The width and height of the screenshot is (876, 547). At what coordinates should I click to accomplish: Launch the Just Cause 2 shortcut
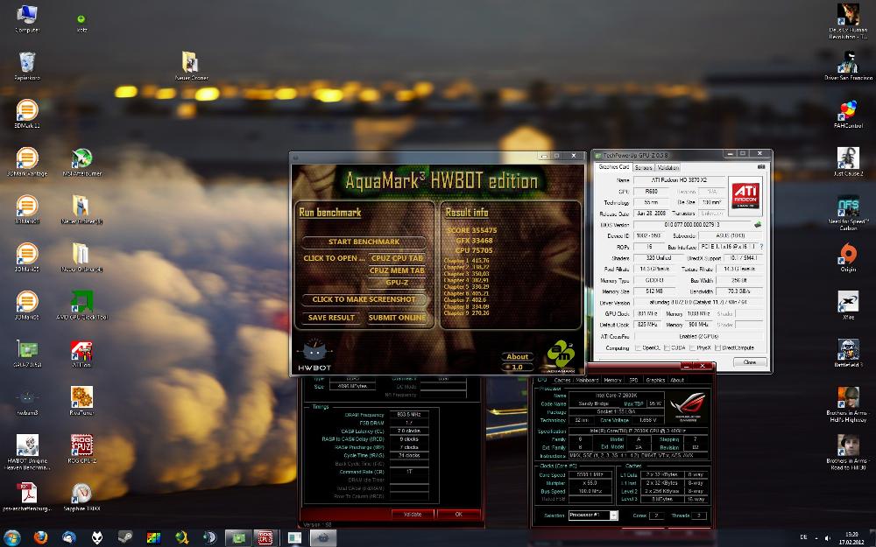(848, 162)
